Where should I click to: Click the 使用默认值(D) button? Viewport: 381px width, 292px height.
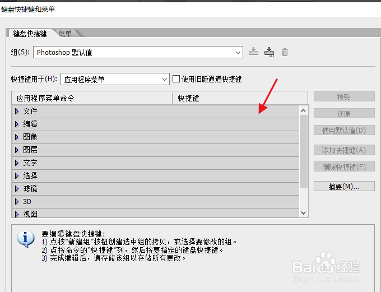point(344,131)
